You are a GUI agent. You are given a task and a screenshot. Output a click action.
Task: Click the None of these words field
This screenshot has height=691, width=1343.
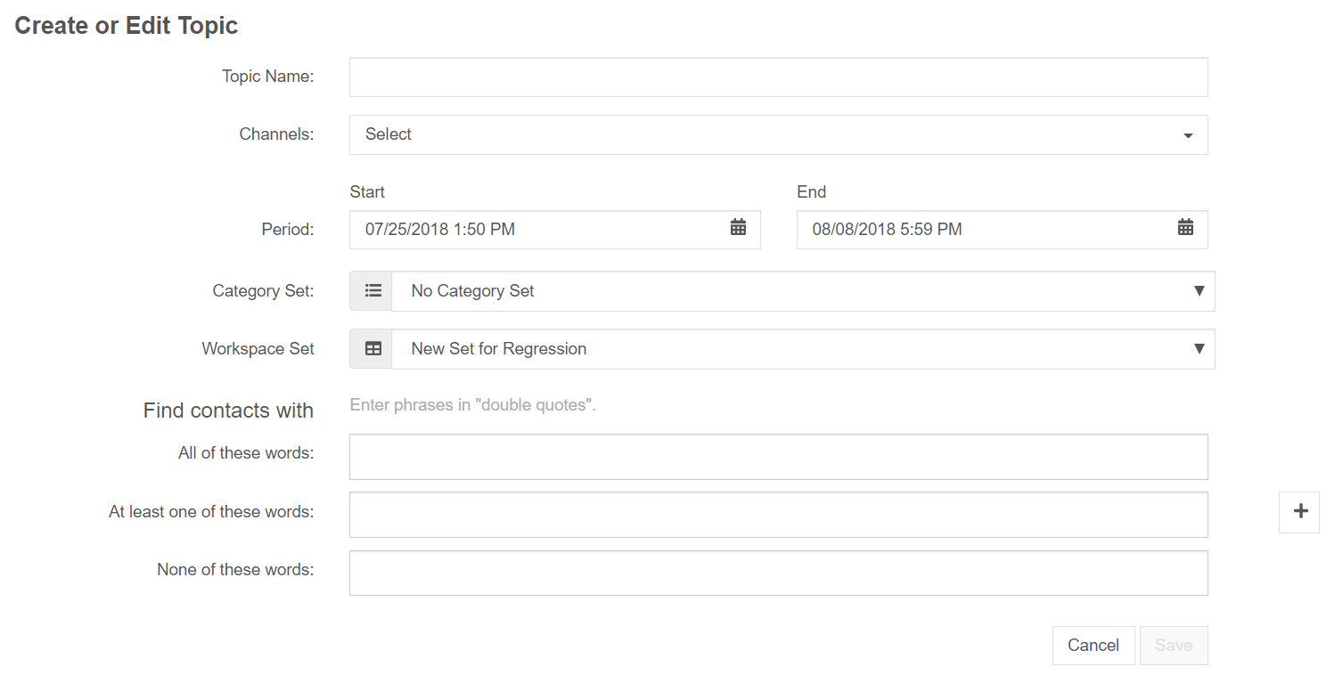point(778,573)
